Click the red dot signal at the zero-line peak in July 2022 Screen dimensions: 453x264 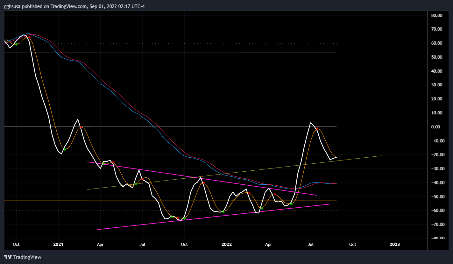click(x=317, y=128)
